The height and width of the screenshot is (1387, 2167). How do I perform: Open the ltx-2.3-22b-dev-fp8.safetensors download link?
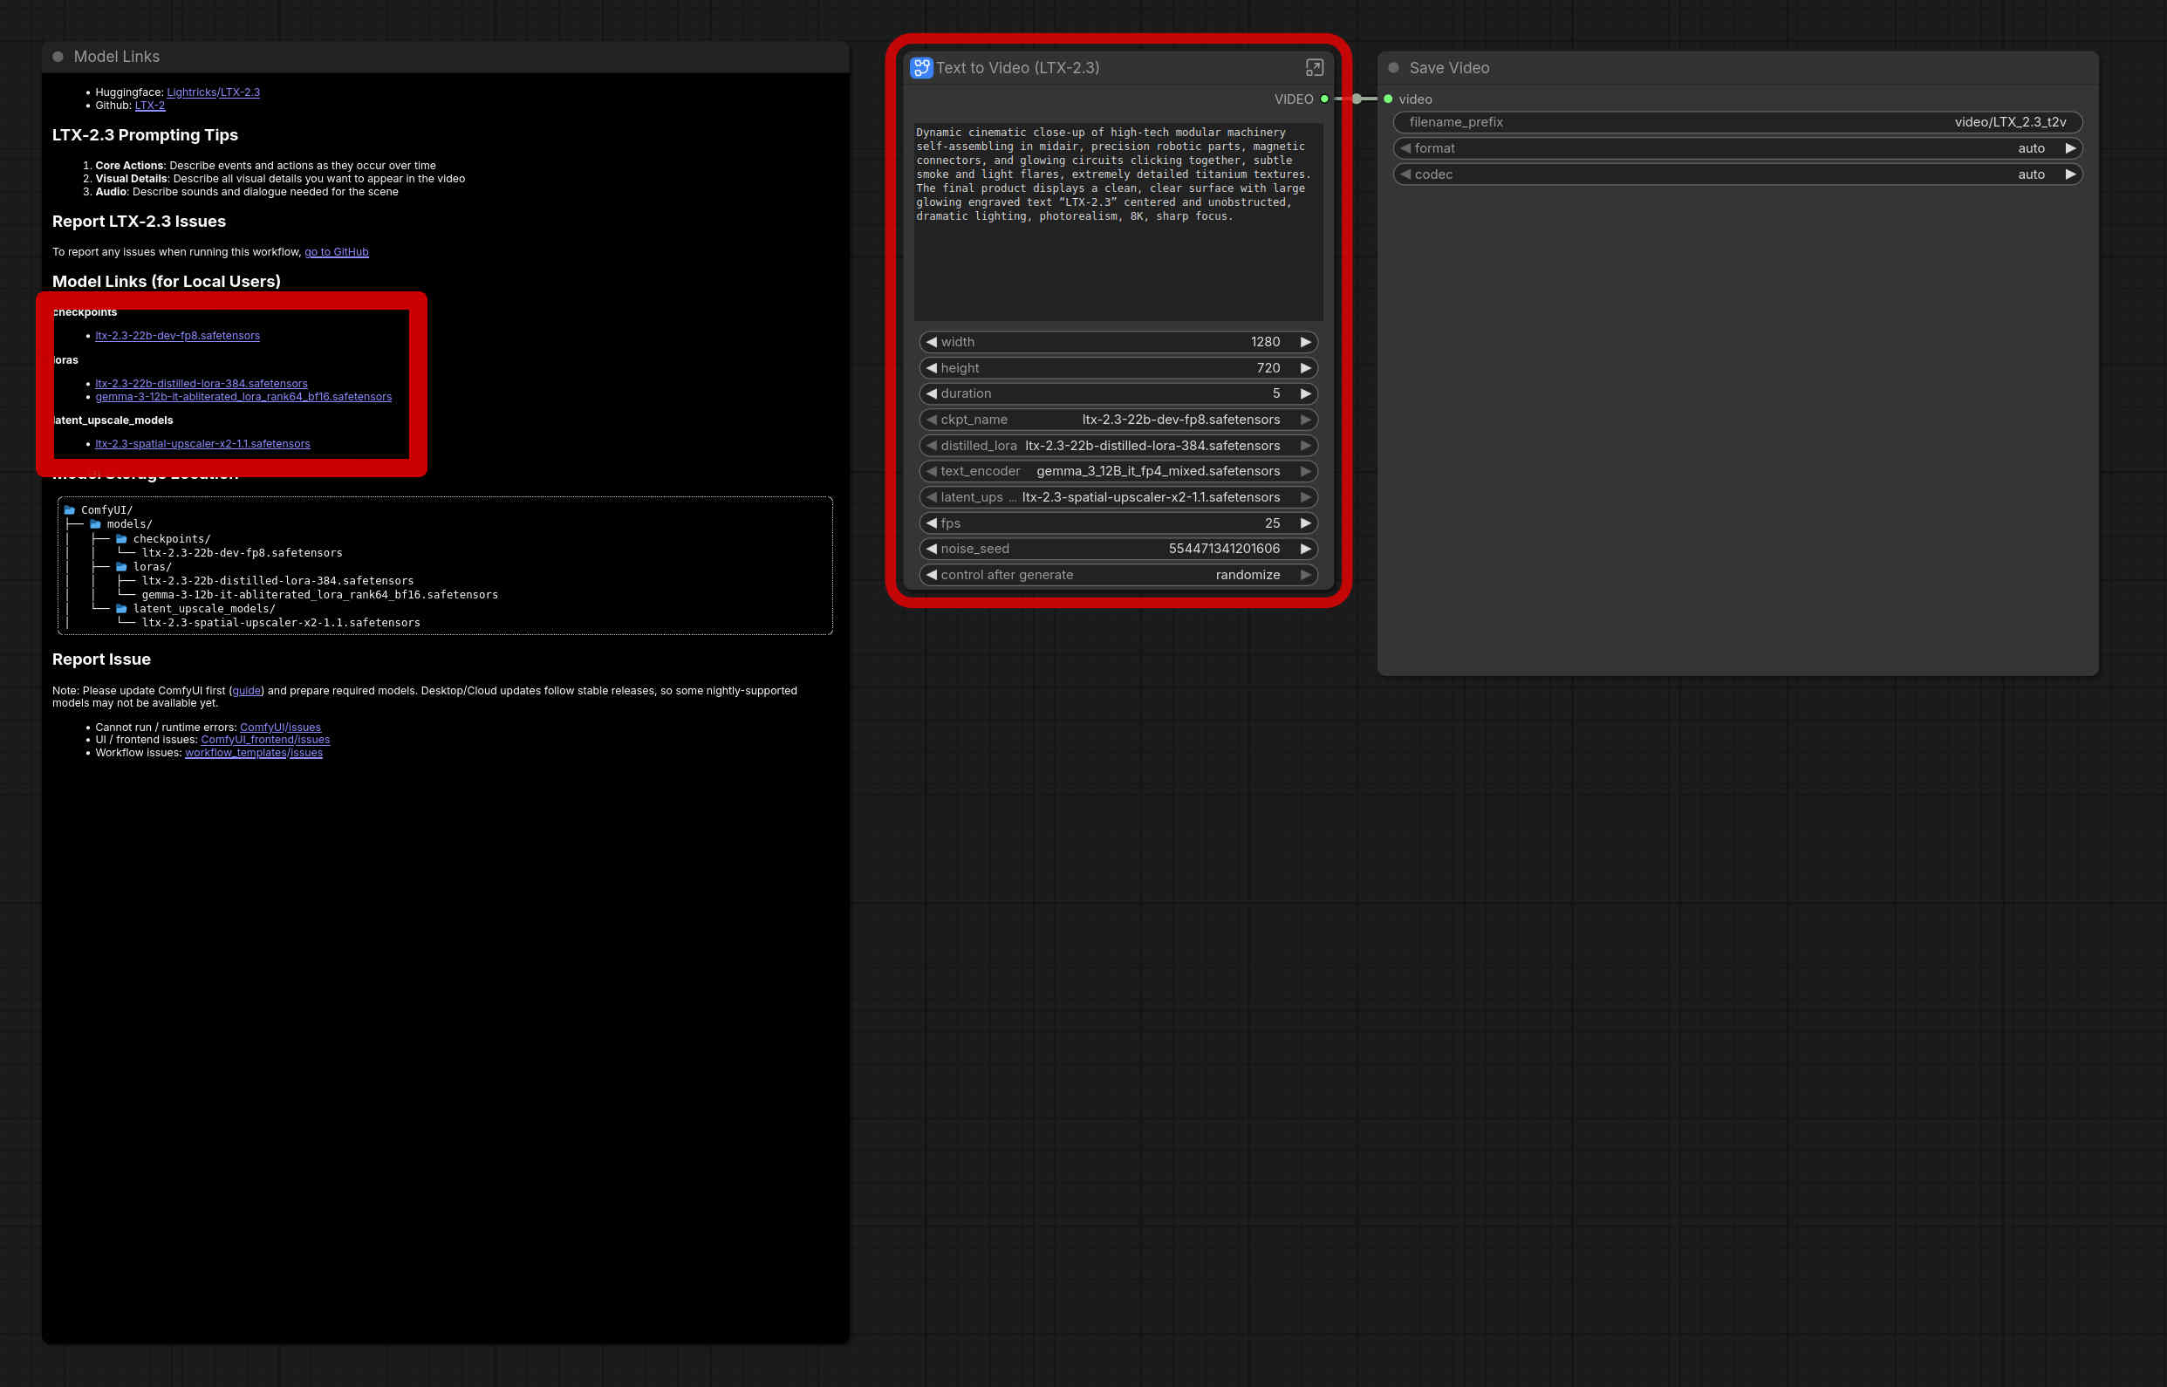point(177,336)
